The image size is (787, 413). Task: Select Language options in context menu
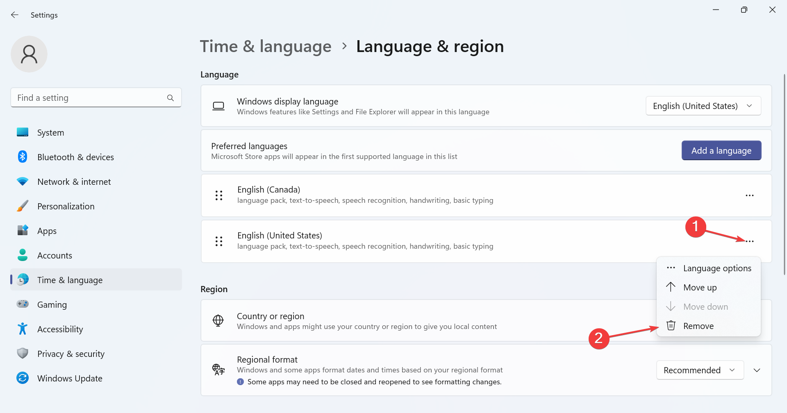709,268
